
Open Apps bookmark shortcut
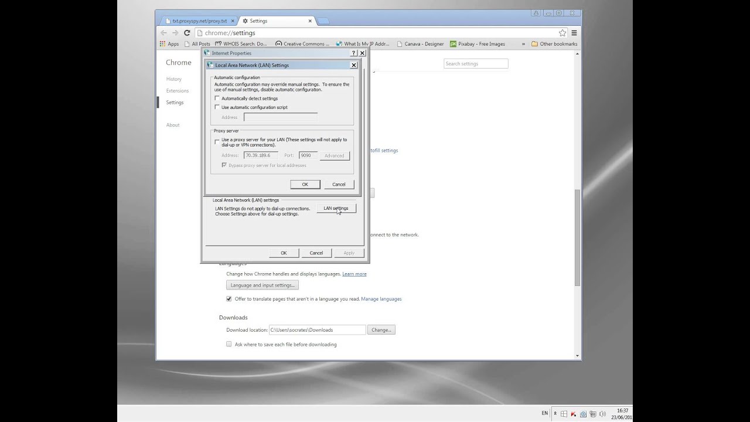pos(169,44)
